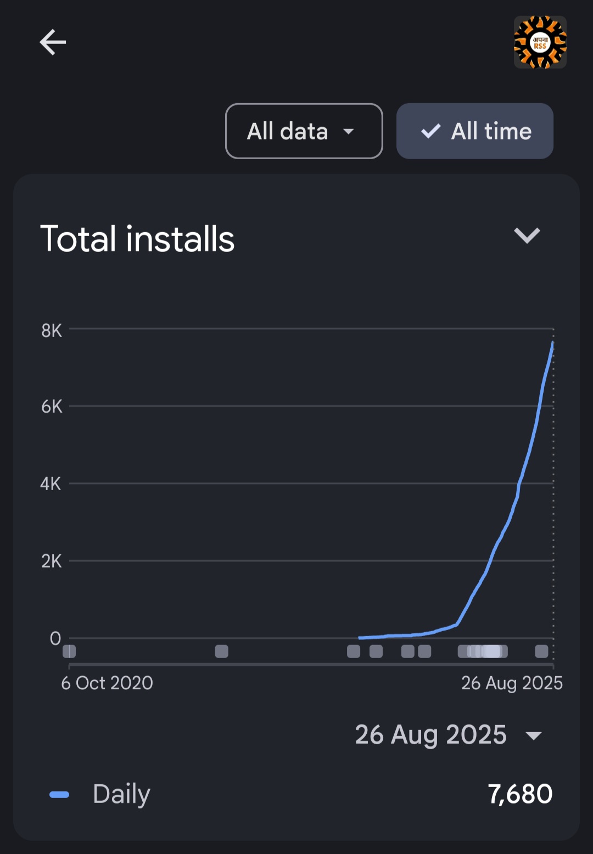The width and height of the screenshot is (593, 854).
Task: Tap the first event marker at chart start
Action: tap(69, 651)
